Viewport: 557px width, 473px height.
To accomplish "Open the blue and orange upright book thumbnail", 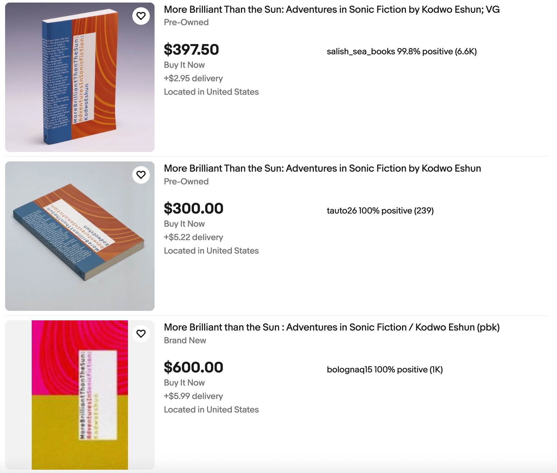I will 80,77.
